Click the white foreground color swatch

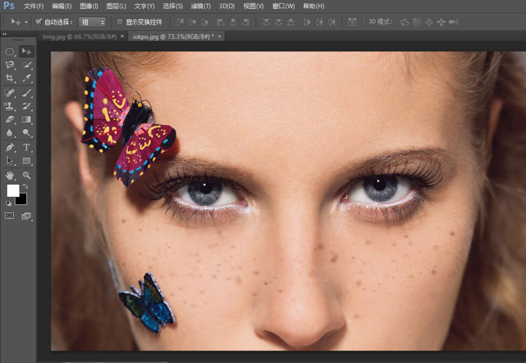tap(12, 190)
